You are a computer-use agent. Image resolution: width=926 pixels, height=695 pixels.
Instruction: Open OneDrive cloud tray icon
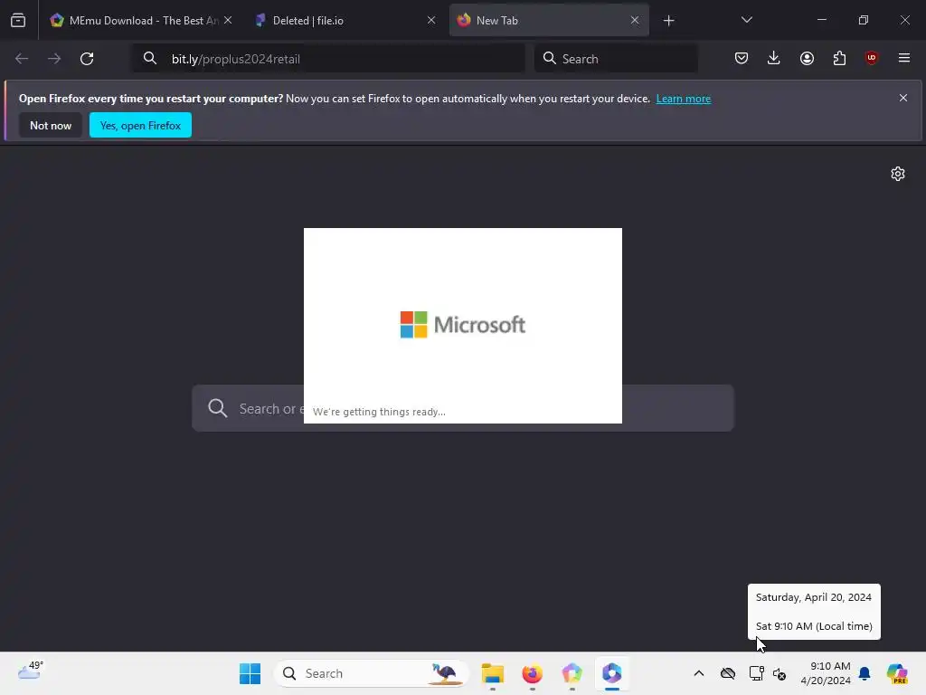(x=728, y=673)
